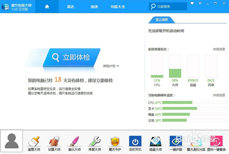Expand the 体检计划 checkup plan dropdown
Image resolution: width=229 pixels, height=154 pixels.
pyautogui.click(x=110, y=66)
